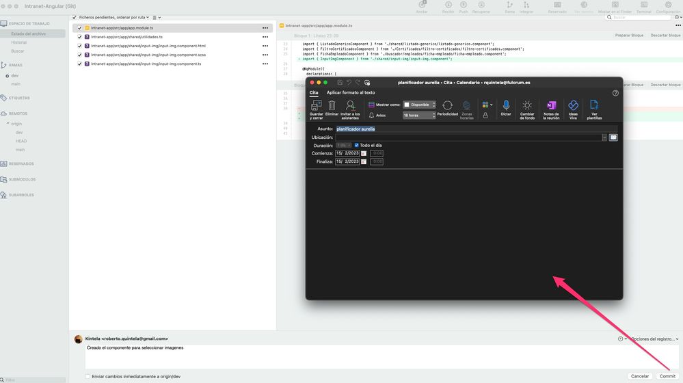Open Historial in the Sourcetree sidebar
Viewport: 683px width, 383px height.
pos(18,42)
